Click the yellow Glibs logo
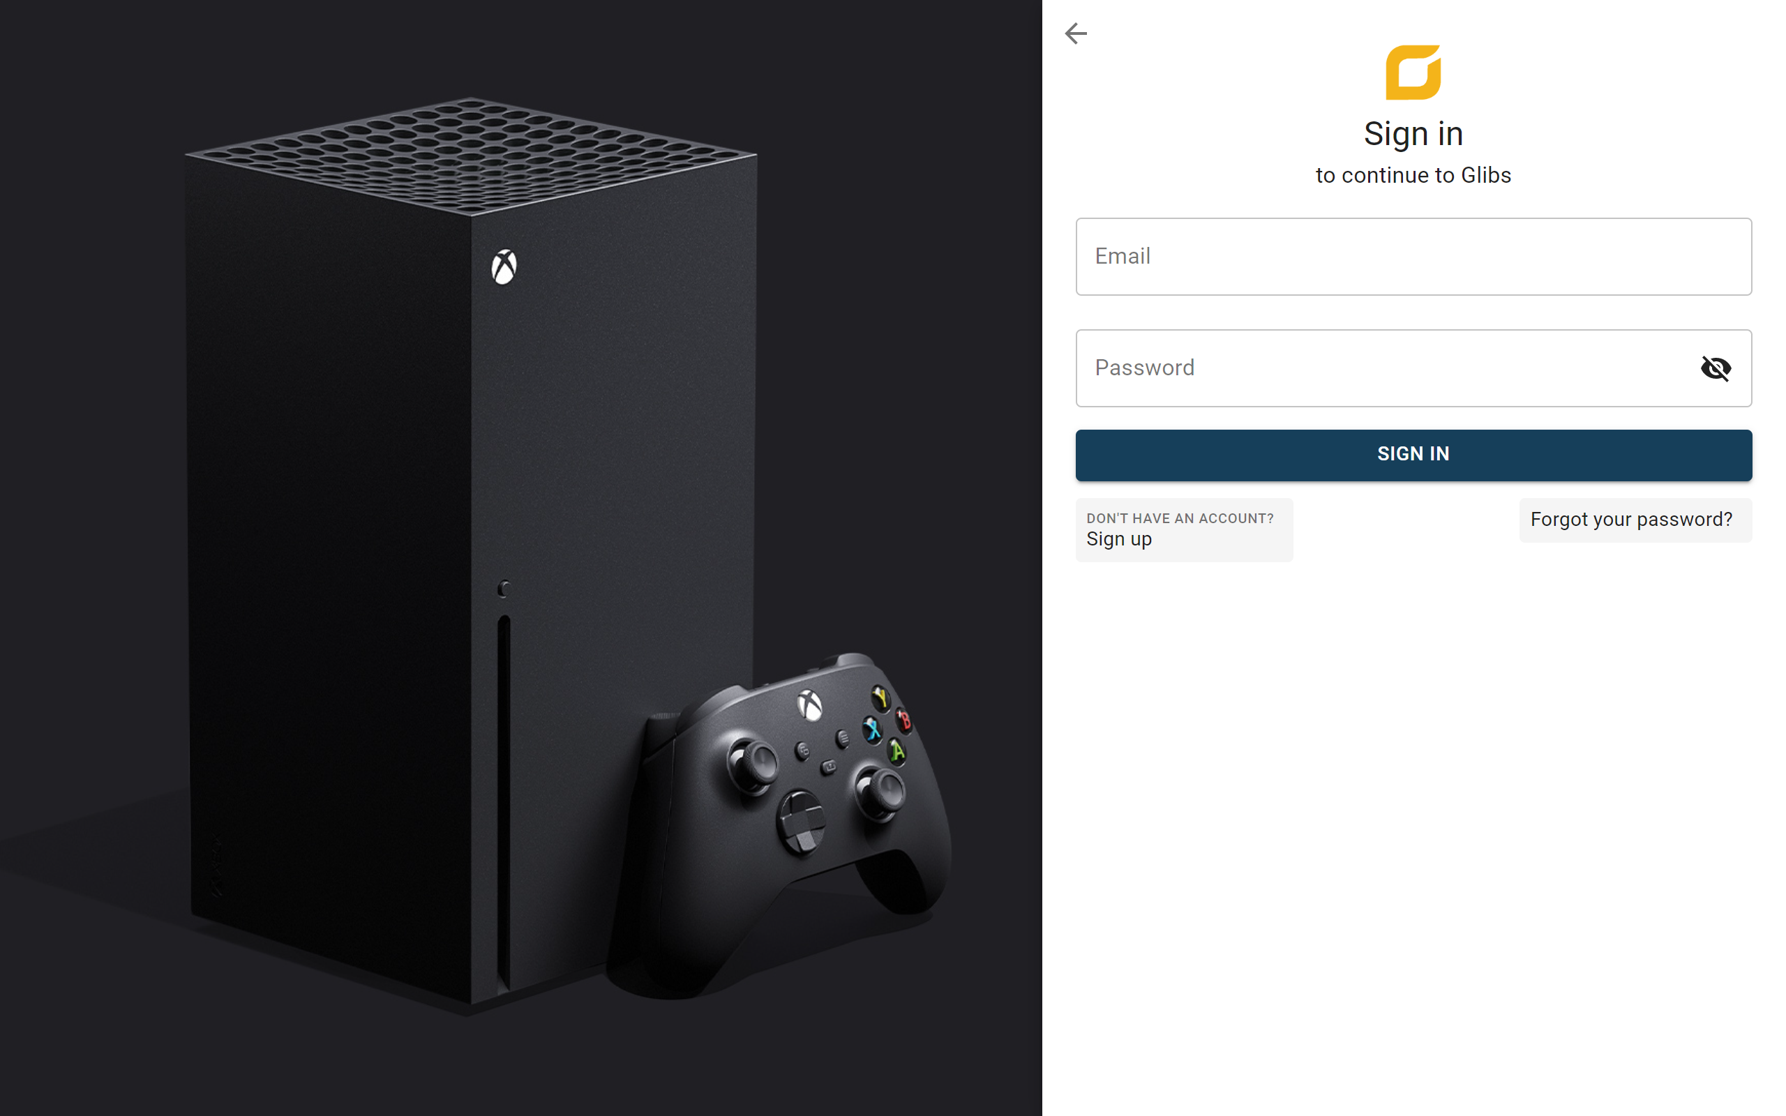This screenshot has width=1786, height=1116. coord(1413,73)
